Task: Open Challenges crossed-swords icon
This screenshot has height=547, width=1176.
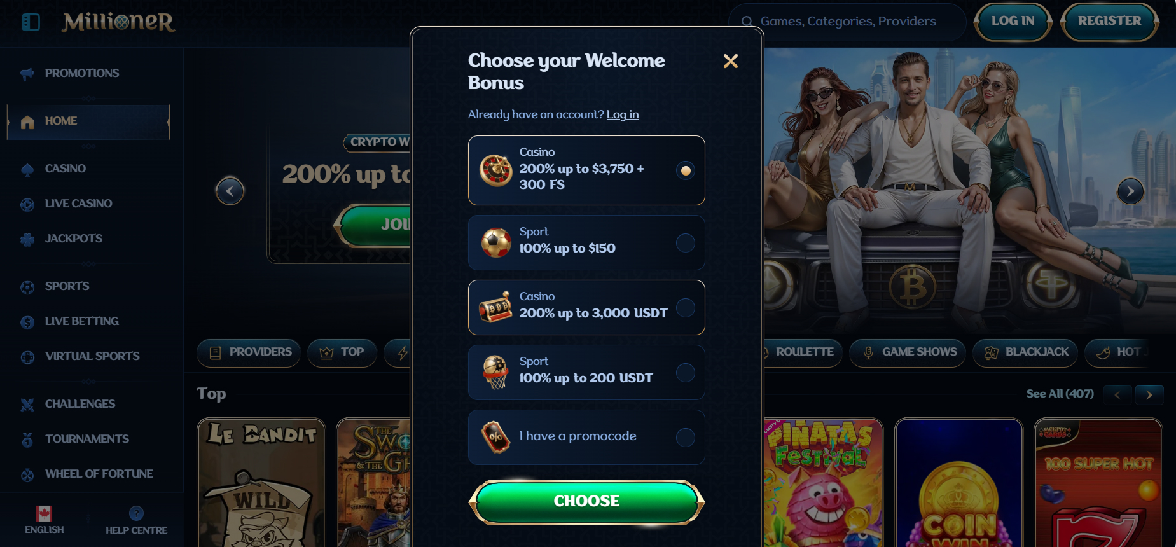Action: (x=27, y=405)
